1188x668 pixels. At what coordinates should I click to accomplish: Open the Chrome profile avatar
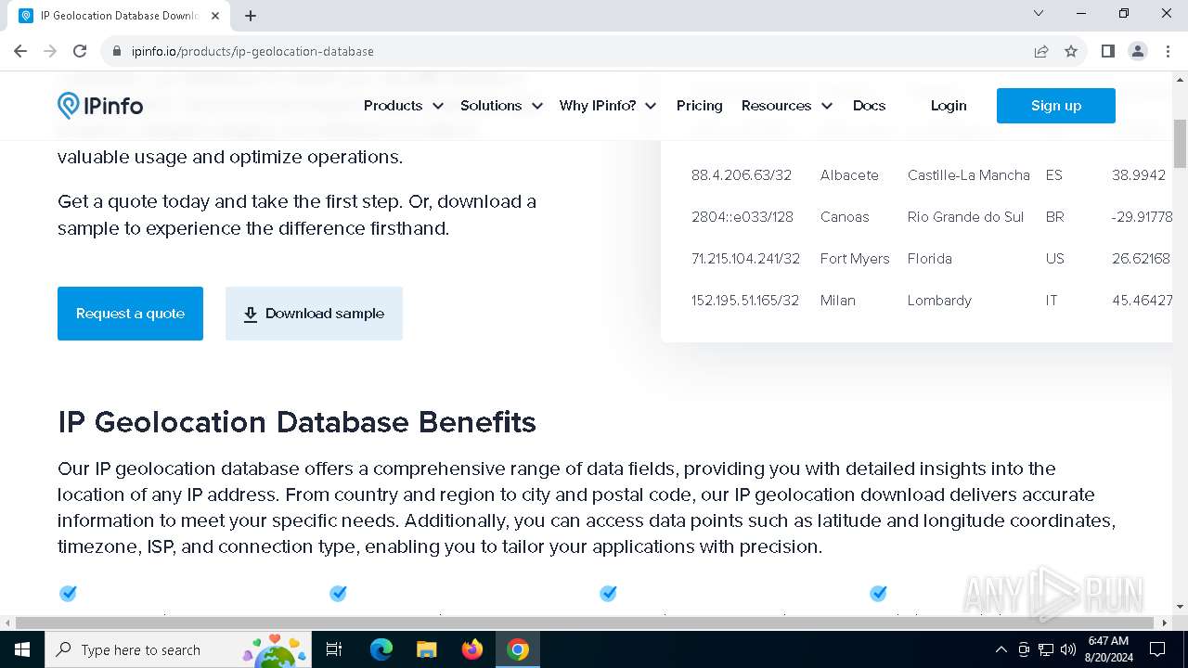(1137, 51)
